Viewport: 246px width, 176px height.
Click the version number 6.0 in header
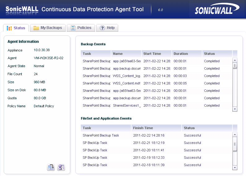coord(161,10)
